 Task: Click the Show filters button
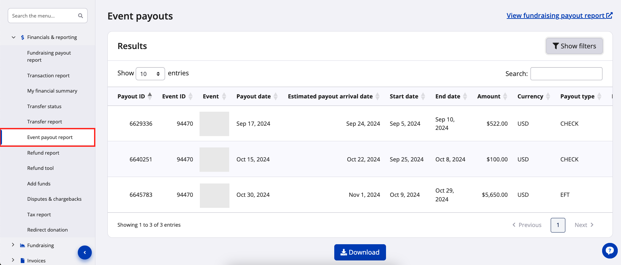pyautogui.click(x=574, y=46)
